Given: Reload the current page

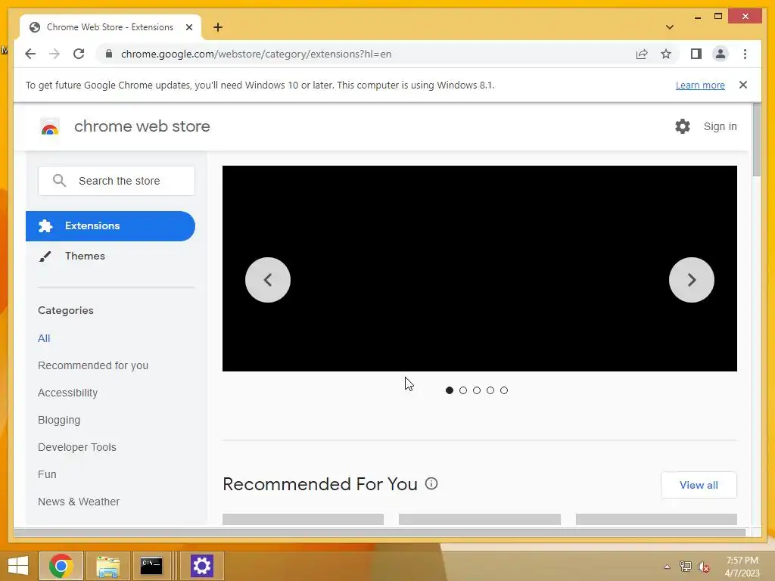Looking at the screenshot, I should point(79,54).
